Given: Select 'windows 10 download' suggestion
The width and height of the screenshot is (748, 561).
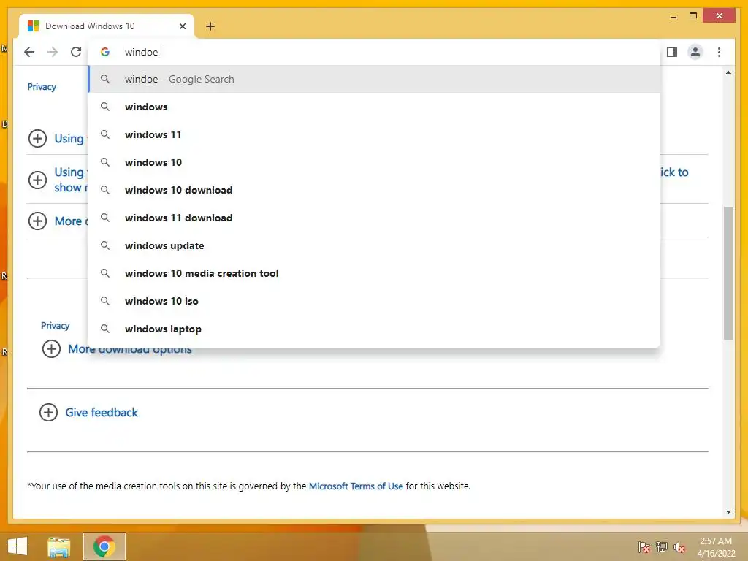Looking at the screenshot, I should pyautogui.click(x=375, y=190).
